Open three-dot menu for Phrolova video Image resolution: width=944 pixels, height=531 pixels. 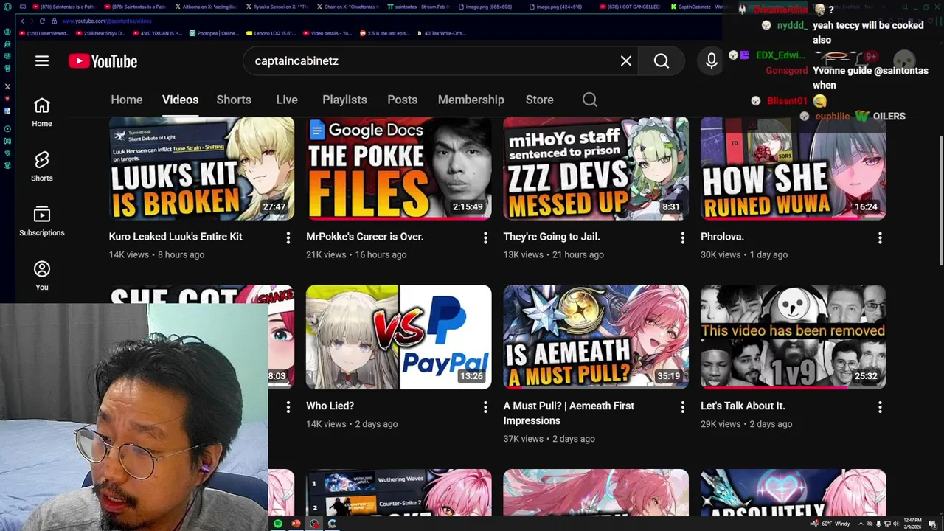pyautogui.click(x=880, y=237)
